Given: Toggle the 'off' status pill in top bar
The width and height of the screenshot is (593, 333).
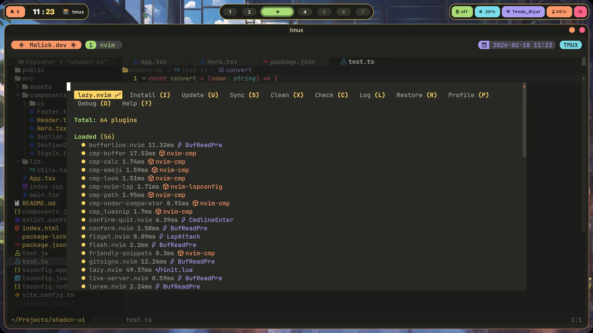Looking at the screenshot, I should (462, 12).
